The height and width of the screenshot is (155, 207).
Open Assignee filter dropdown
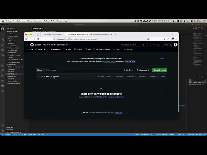point(154,77)
